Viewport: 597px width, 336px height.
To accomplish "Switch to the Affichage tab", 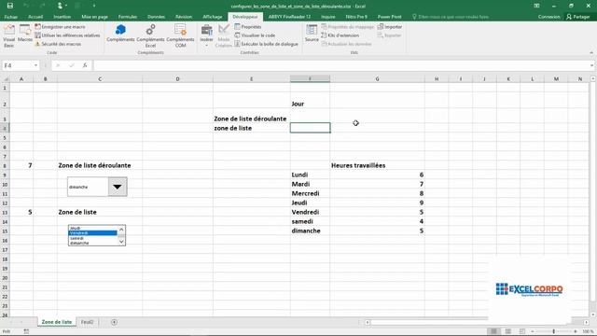I will (x=213, y=17).
